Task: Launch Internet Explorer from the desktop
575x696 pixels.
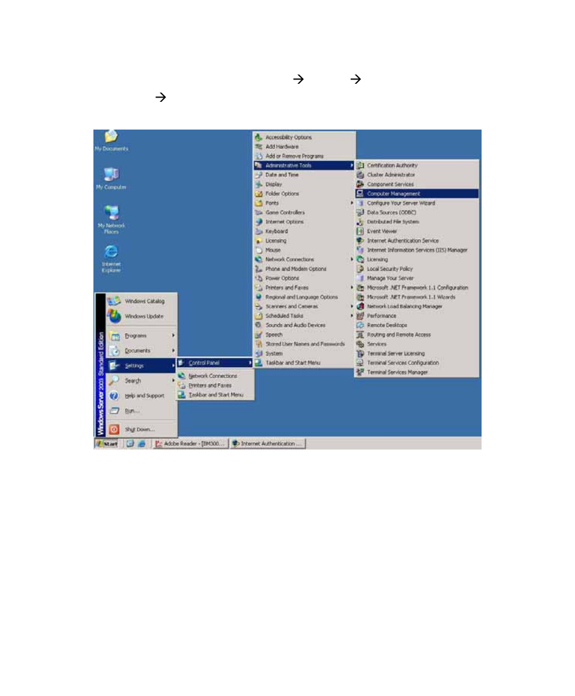Action: (x=111, y=258)
